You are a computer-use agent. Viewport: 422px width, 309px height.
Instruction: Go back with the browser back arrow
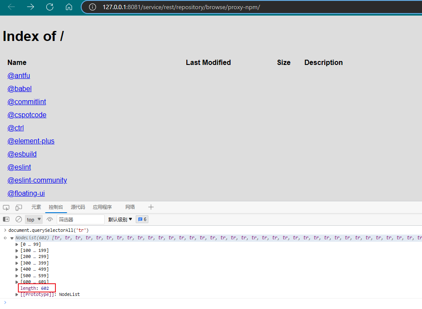[11, 7]
